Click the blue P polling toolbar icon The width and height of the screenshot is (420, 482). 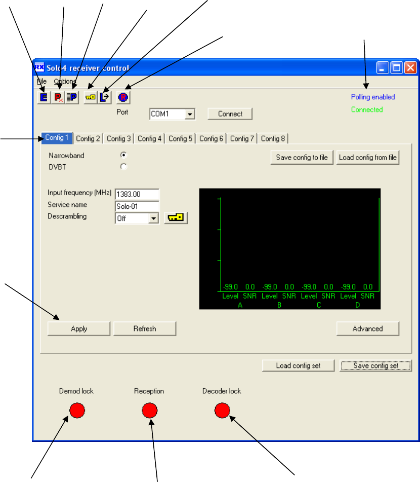click(x=72, y=97)
